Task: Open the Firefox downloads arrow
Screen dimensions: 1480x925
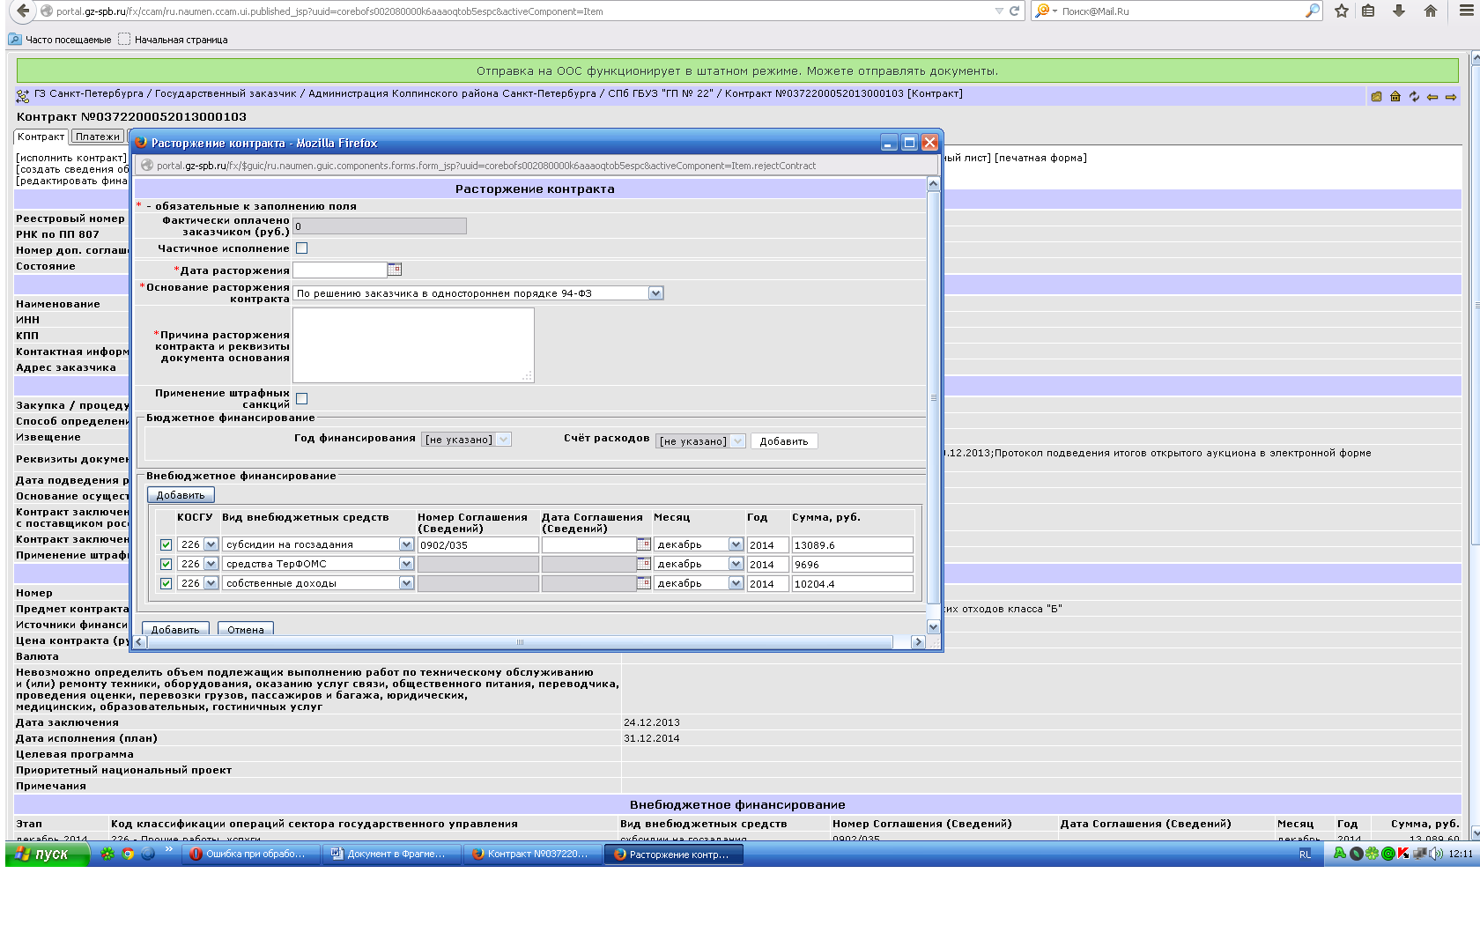Action: (1399, 11)
